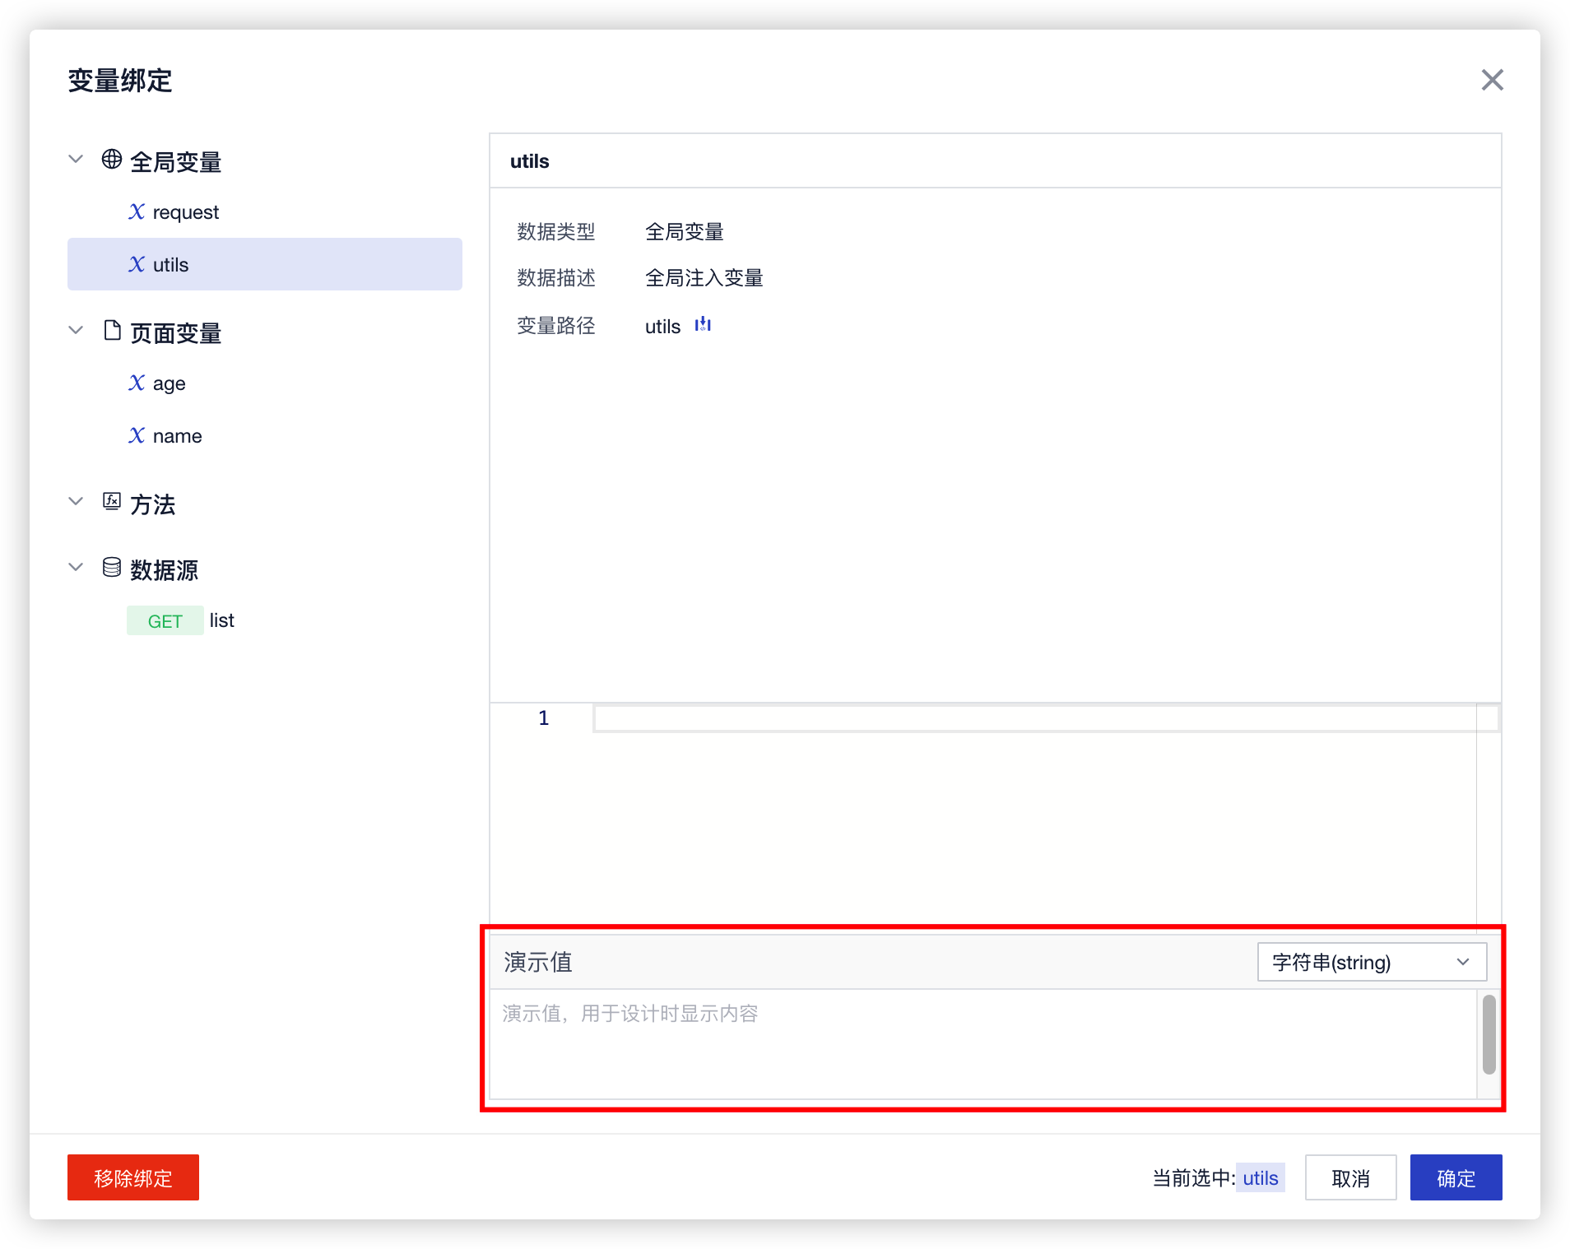Click the variable icon beside age
The image size is (1570, 1249).
(137, 383)
